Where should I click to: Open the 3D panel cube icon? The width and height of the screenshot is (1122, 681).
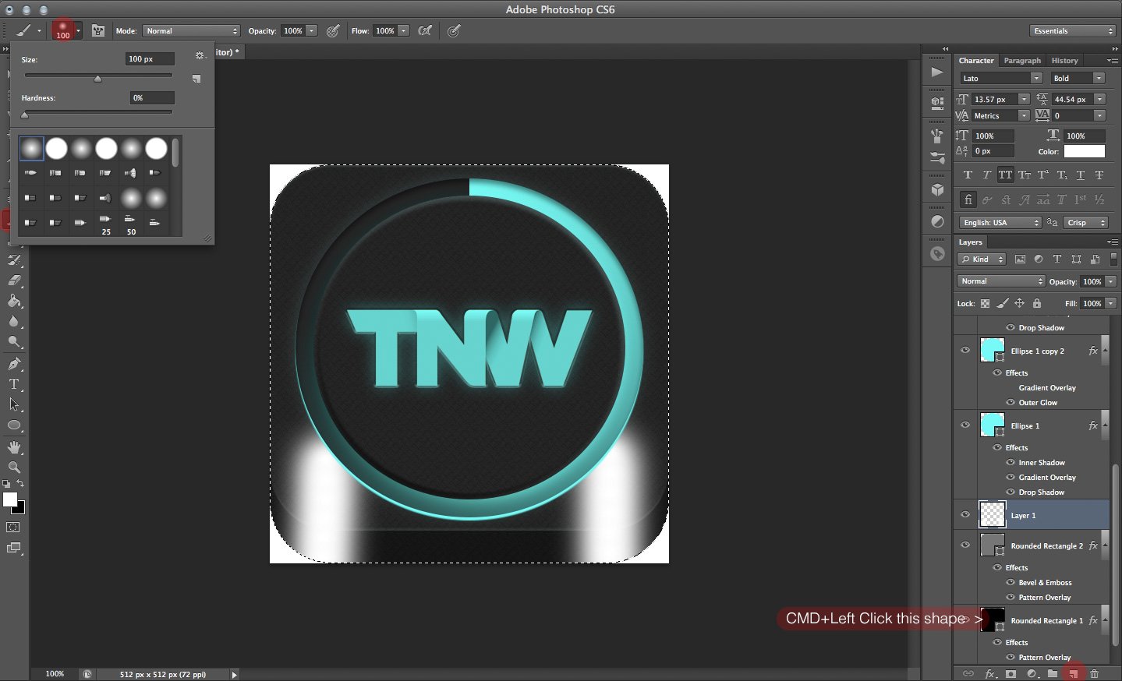pyautogui.click(x=937, y=190)
